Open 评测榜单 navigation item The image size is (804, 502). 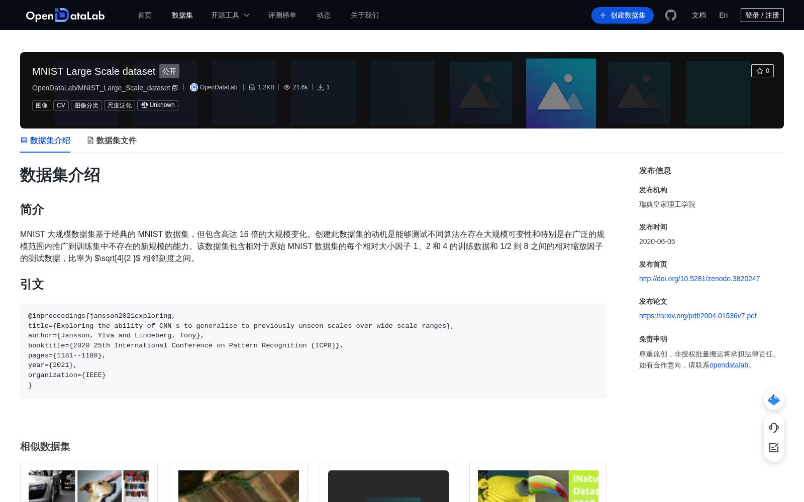282,15
